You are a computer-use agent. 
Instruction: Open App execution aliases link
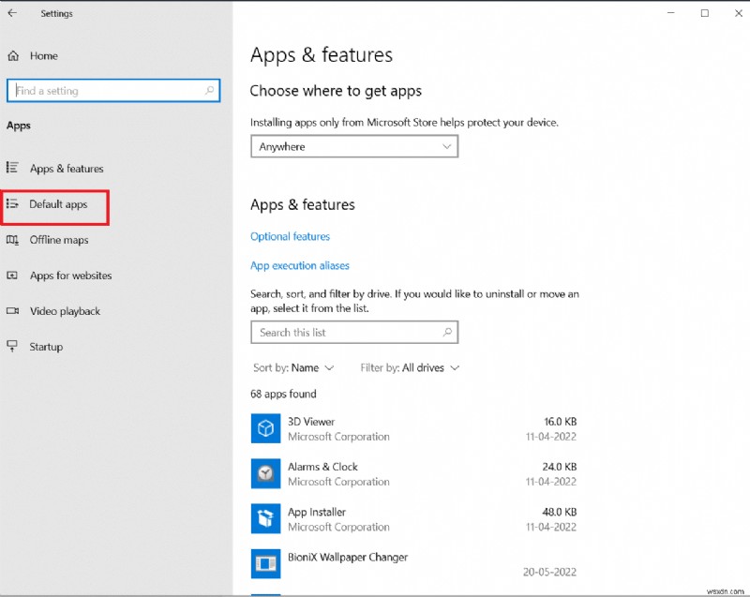(299, 266)
